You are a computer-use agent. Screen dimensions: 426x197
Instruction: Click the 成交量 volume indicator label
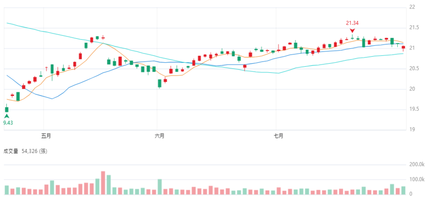click(11, 151)
